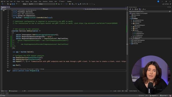
Task: Click Start Without Debugging outline play icon
Action: point(62,4)
